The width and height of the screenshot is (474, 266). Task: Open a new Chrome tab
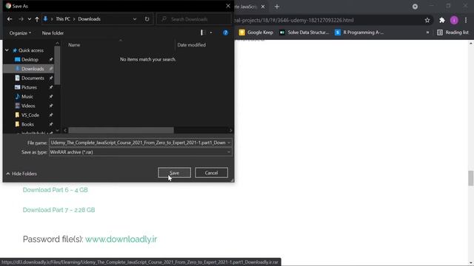[x=277, y=7]
